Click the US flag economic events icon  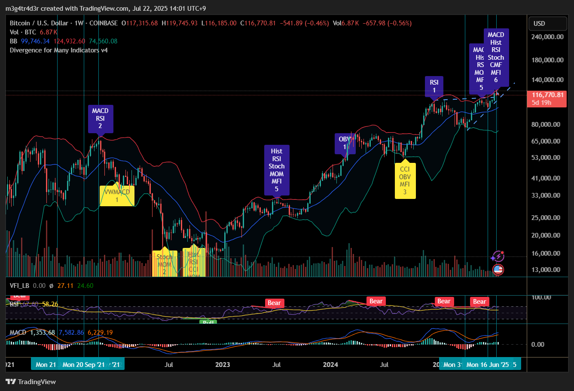pyautogui.click(x=498, y=270)
